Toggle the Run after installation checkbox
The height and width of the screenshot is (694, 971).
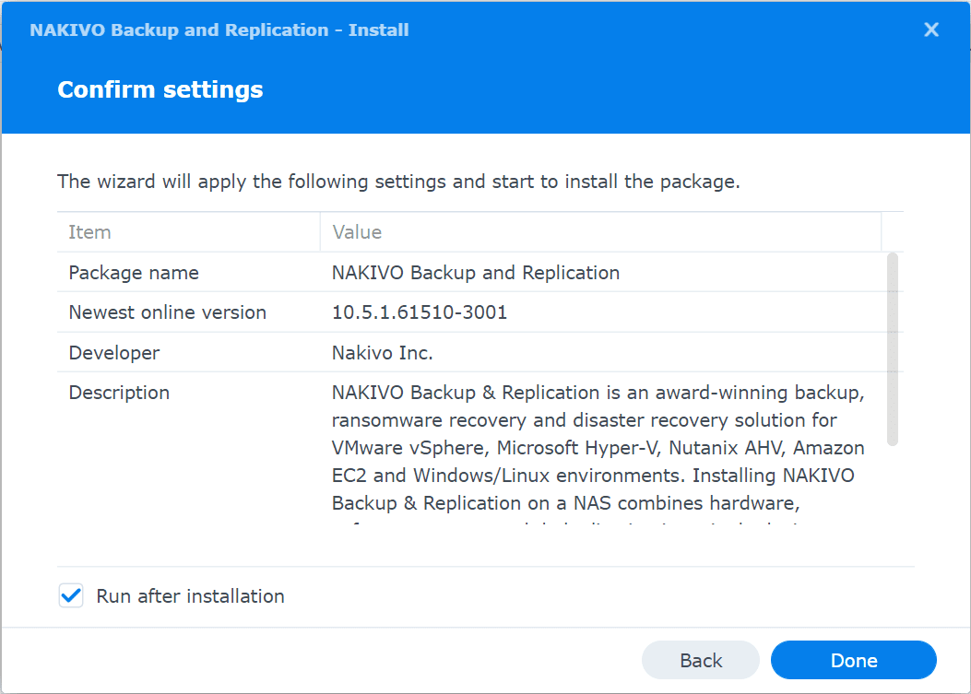point(71,595)
